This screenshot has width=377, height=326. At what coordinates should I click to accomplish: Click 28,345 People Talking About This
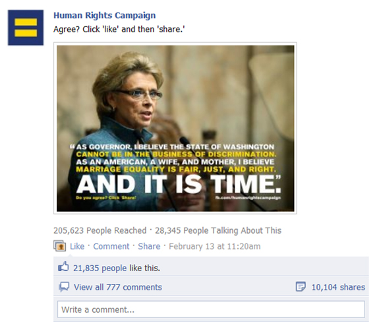point(218,230)
